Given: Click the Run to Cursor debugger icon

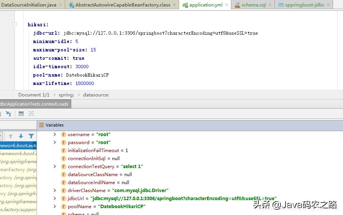Looking at the screenshot, I should click(8, 114).
